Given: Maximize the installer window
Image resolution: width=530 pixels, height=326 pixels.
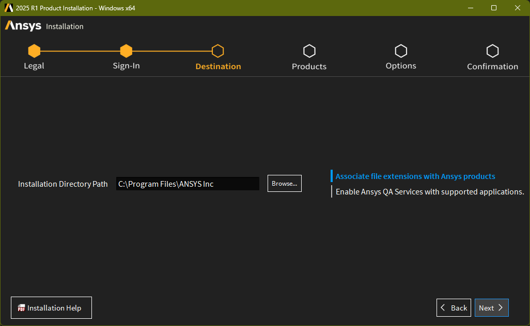Looking at the screenshot, I should coord(494,8).
